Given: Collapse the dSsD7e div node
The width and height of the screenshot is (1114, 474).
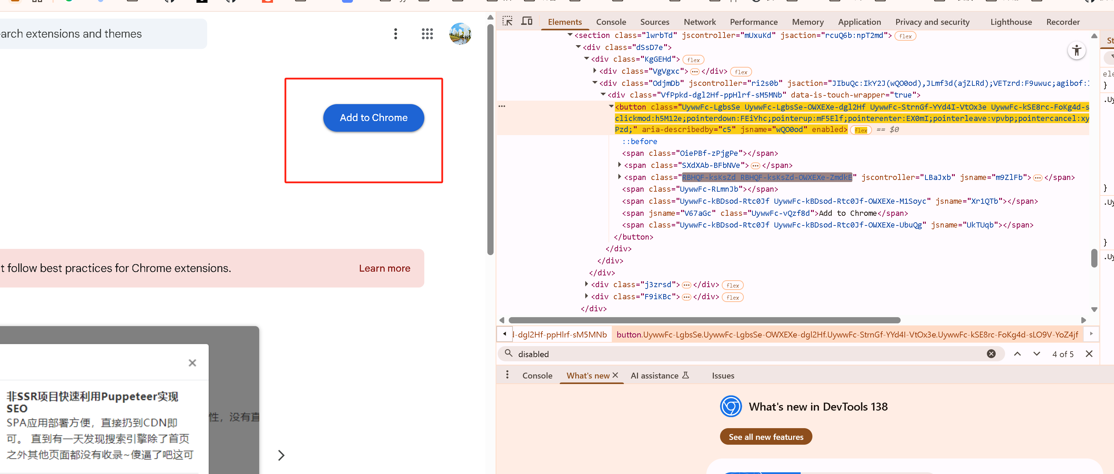Looking at the screenshot, I should coord(578,47).
